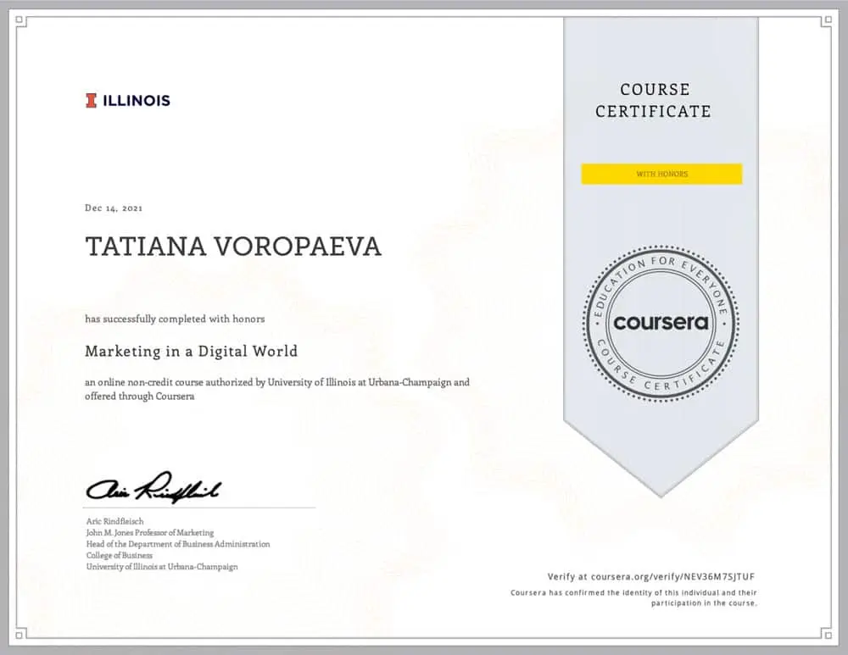
Task: Click the date Dec 14, 2021
Action: 114,208
